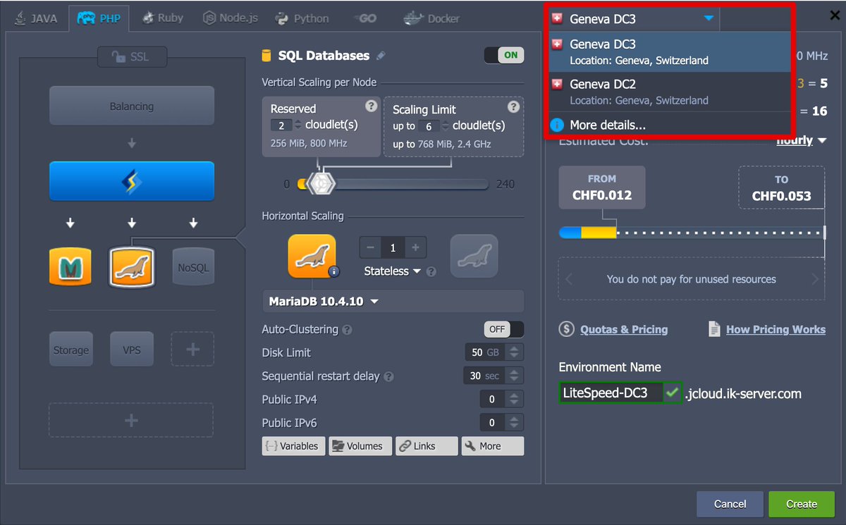This screenshot has height=525, width=846.
Task: Click the orange MariaDB node image
Action: [x=312, y=256]
